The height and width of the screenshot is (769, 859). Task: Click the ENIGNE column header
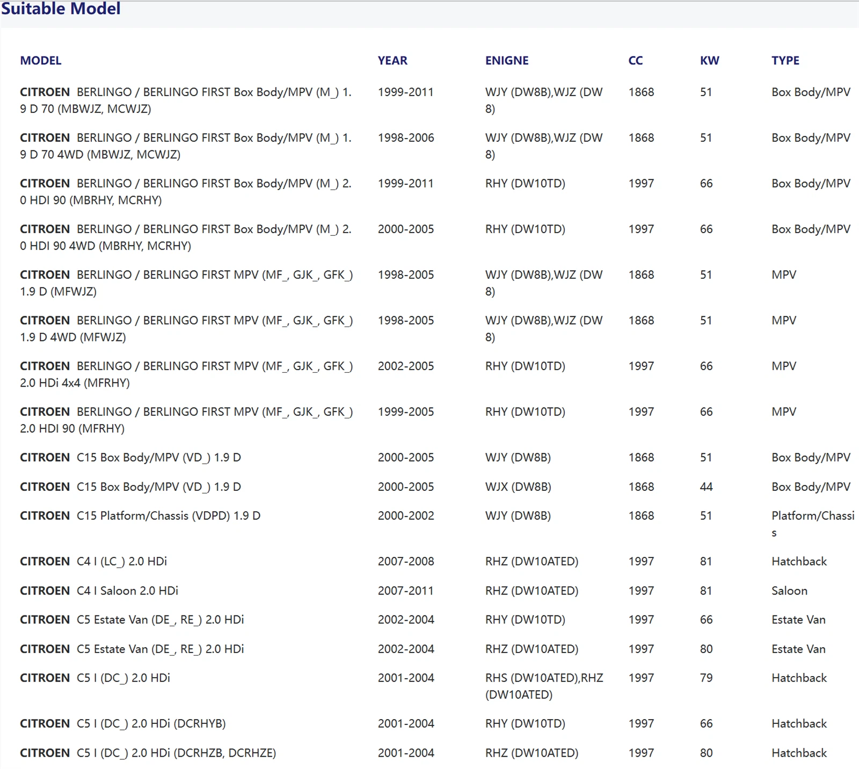coord(507,61)
